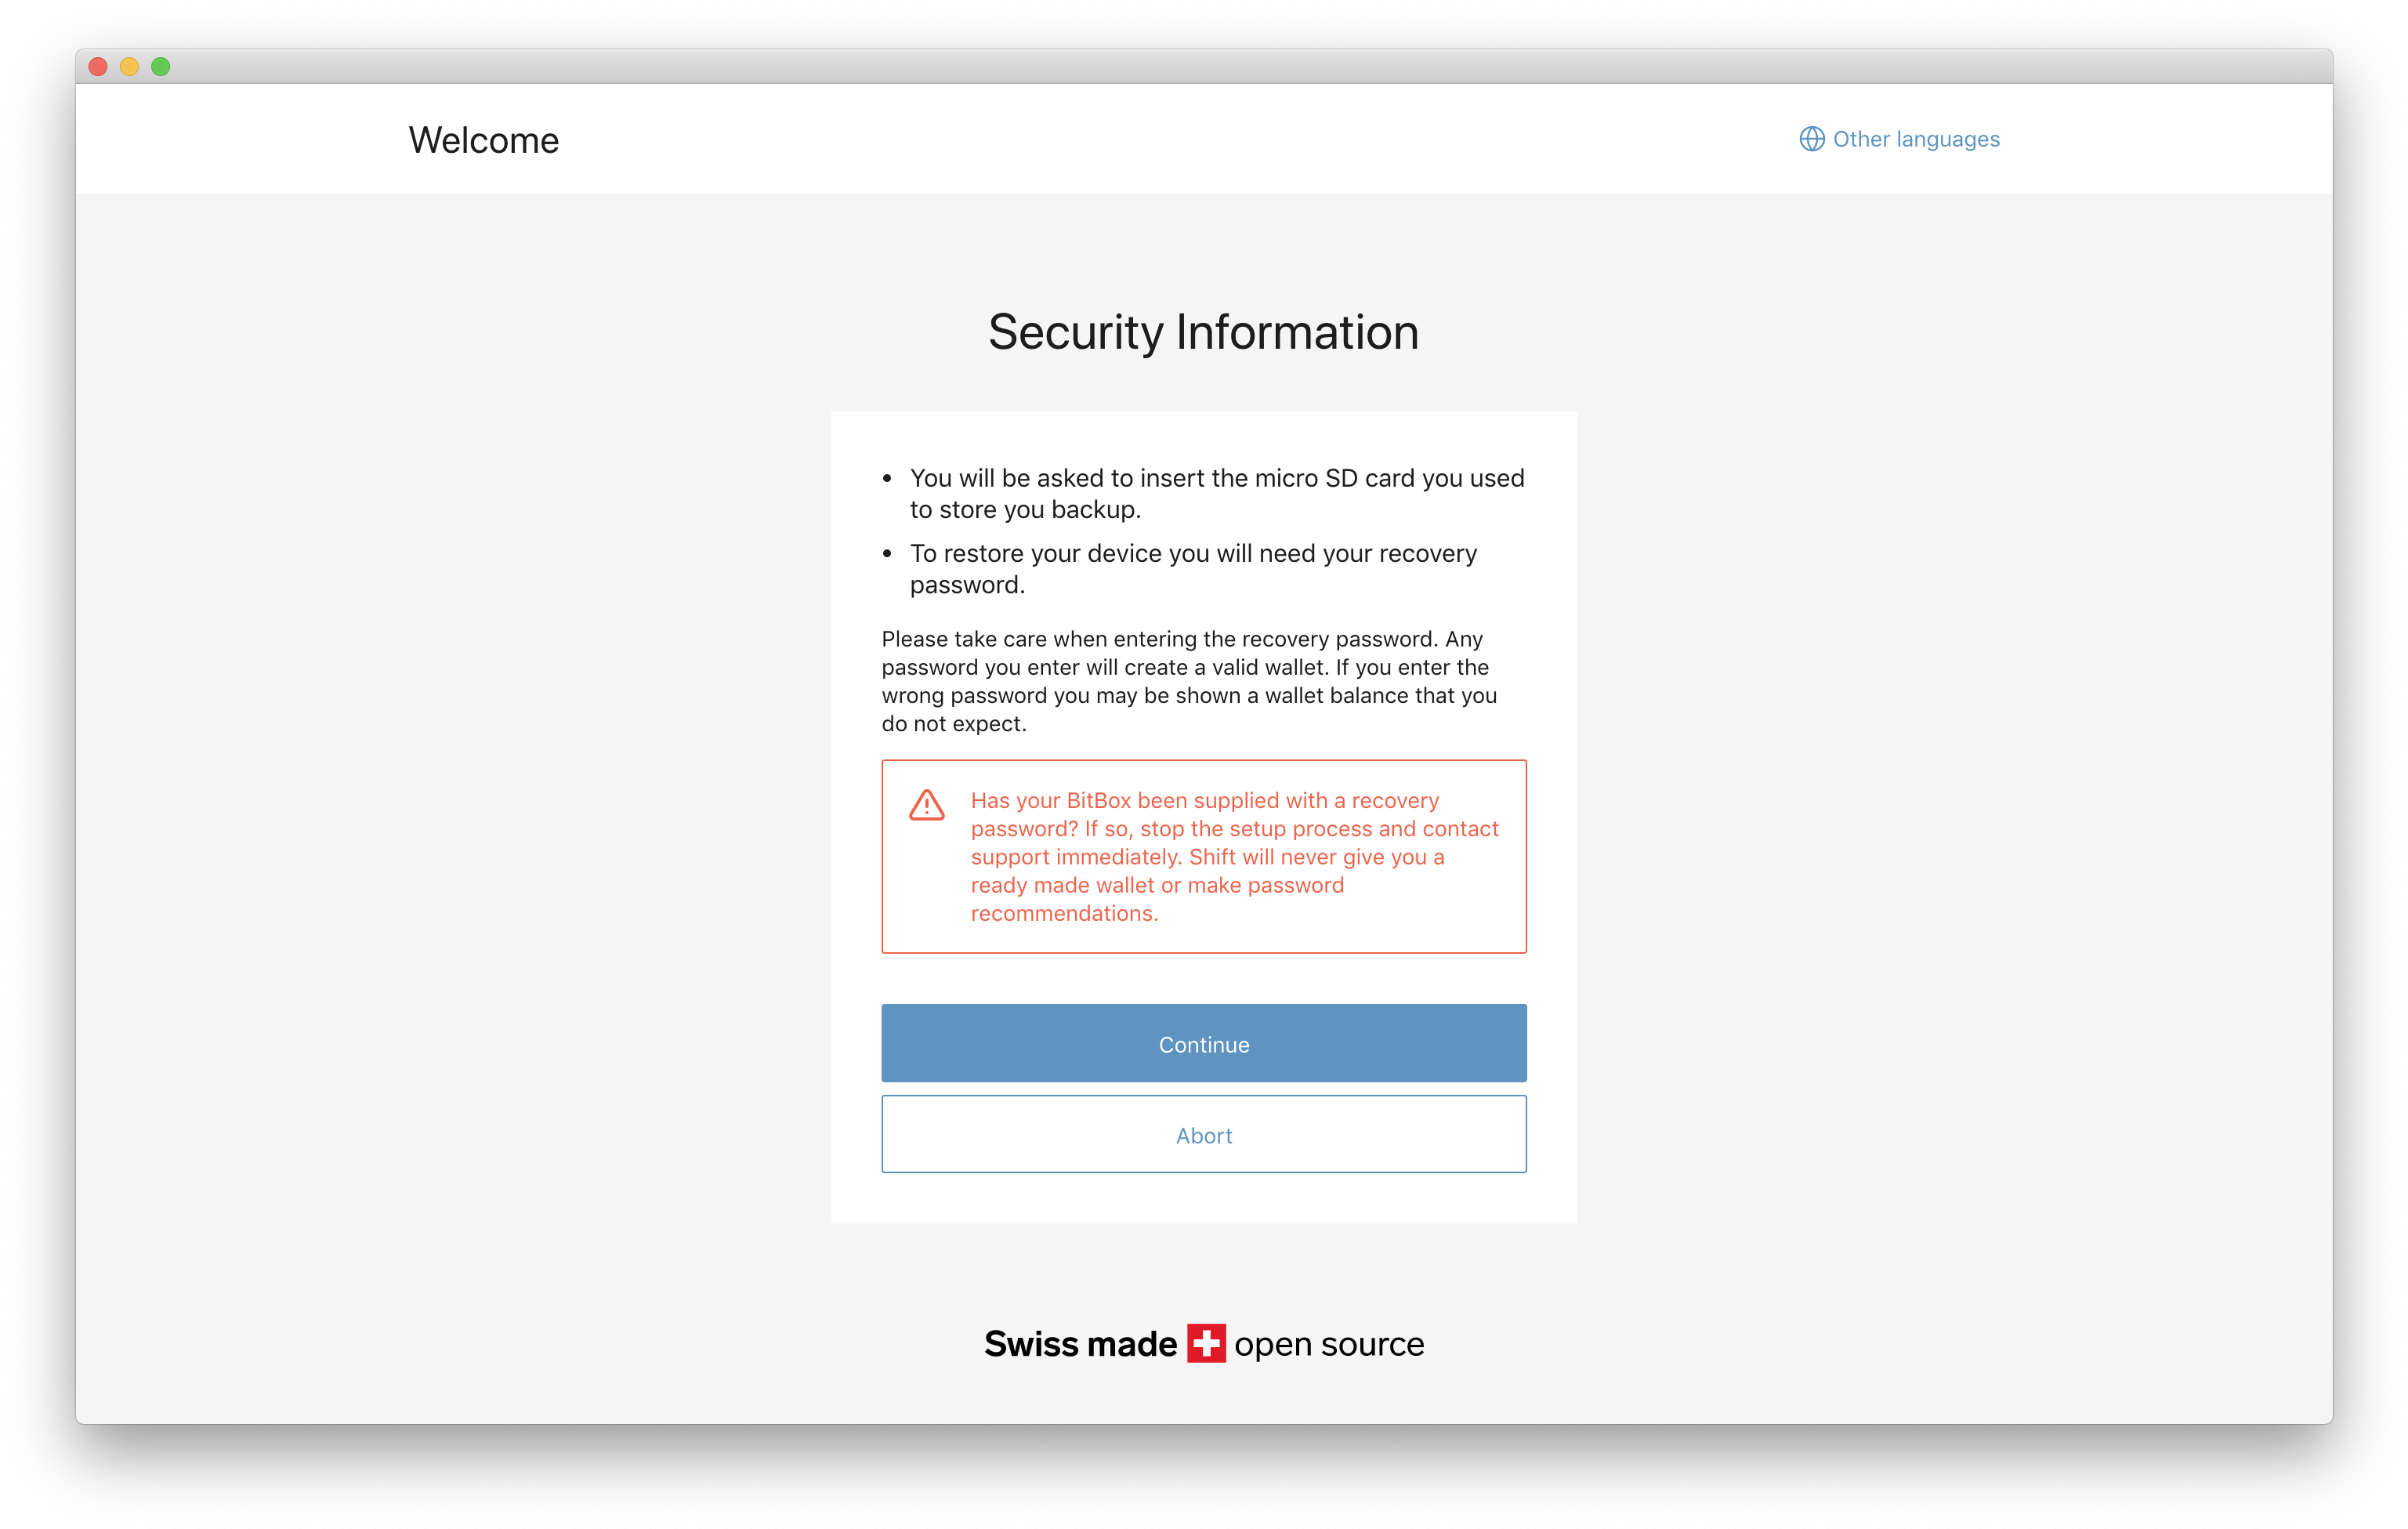This screenshot has height=1529, width=2408.
Task: Maximize the window with the green button
Action: (x=161, y=66)
